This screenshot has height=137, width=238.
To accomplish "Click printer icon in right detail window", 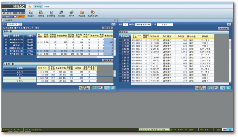I will [x=228, y=88].
